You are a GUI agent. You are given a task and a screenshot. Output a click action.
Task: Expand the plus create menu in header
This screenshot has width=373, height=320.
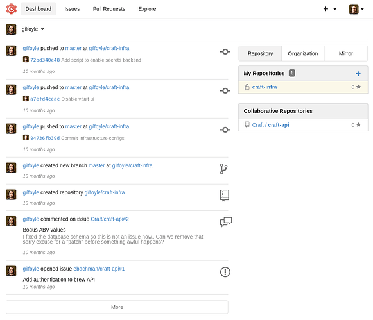(x=330, y=9)
